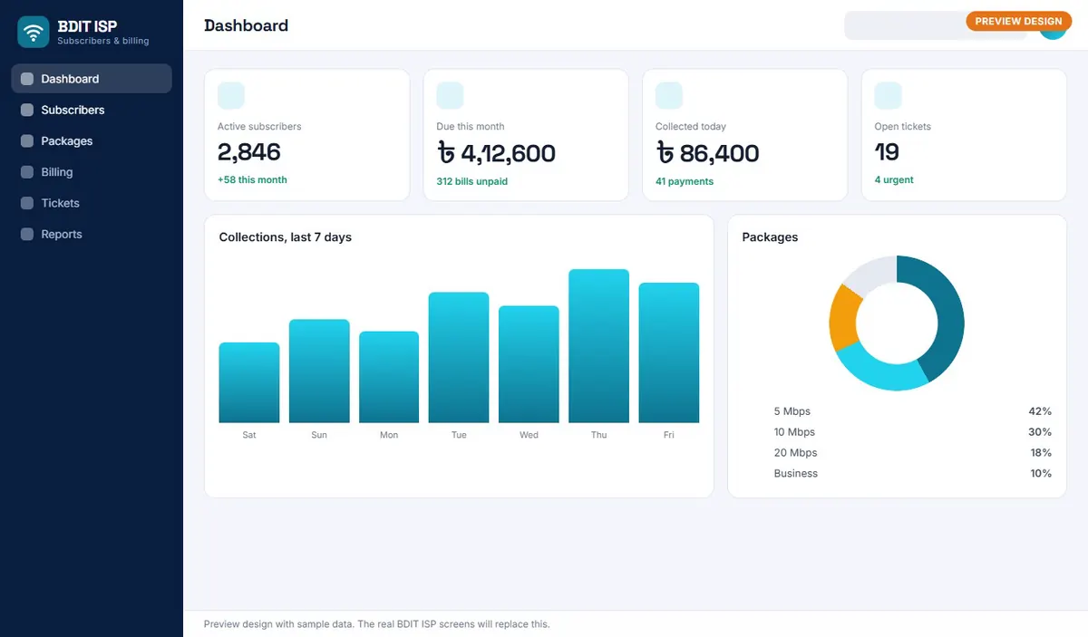This screenshot has height=637, width=1088.
Task: Click the BDIT ISP wifi logo icon
Action: click(34, 33)
